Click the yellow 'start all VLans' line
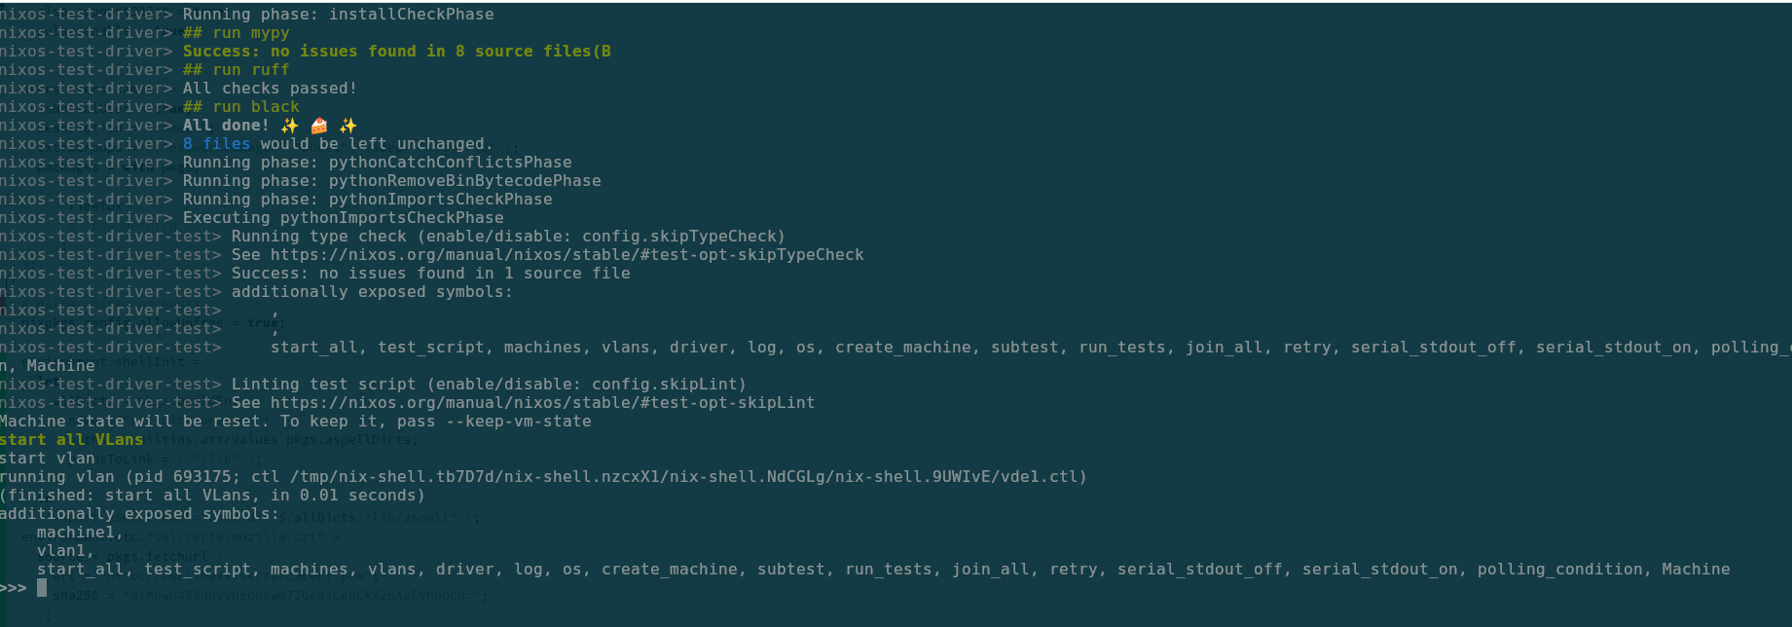 [x=72, y=440]
